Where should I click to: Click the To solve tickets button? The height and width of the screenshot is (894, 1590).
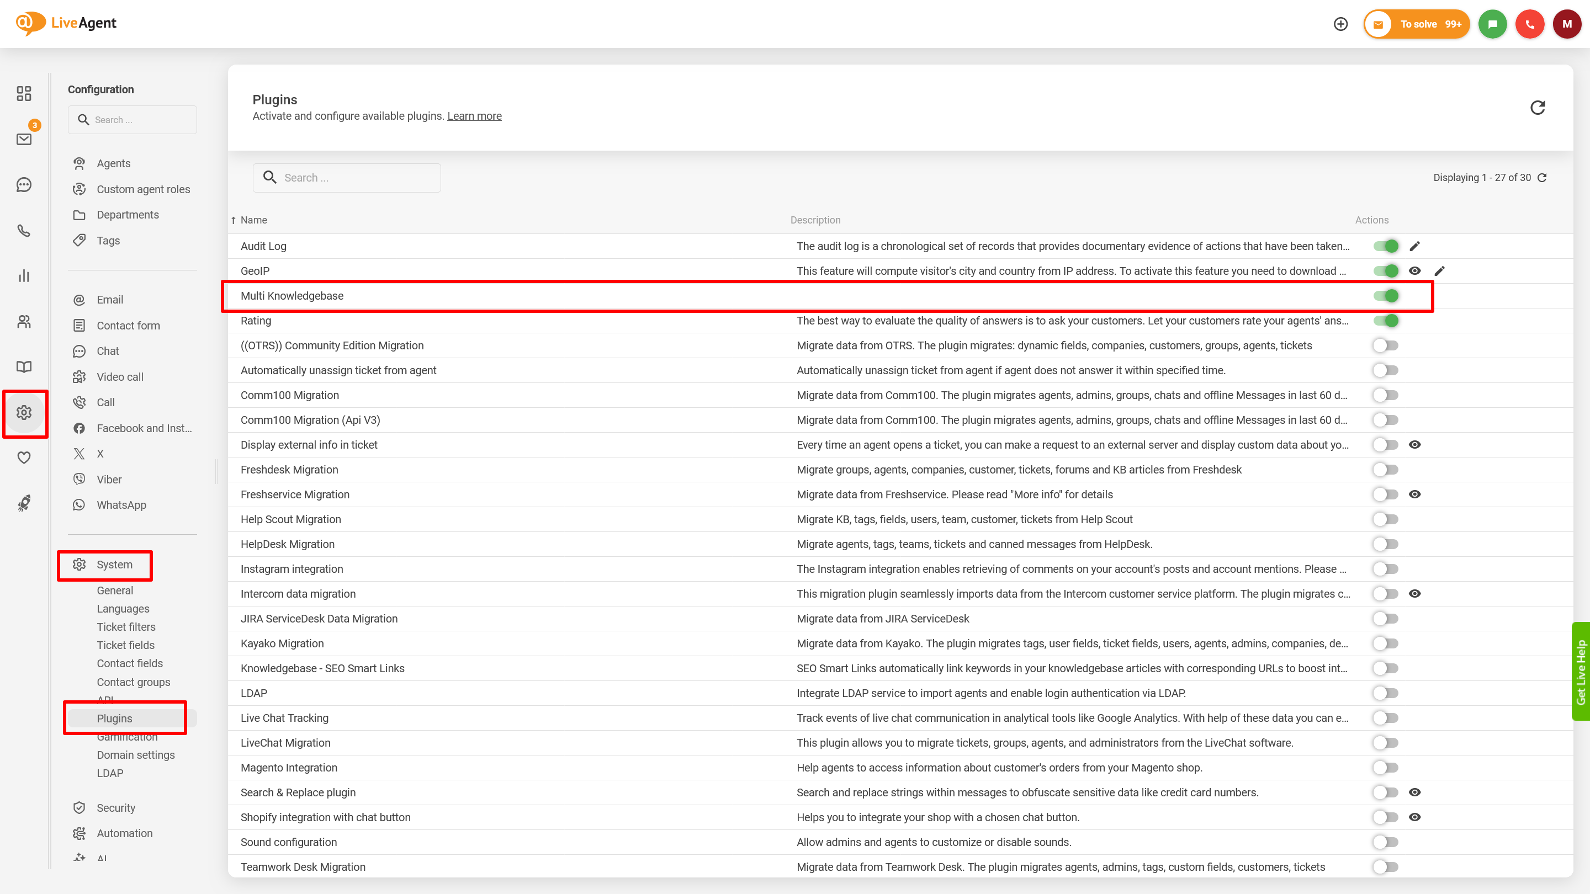1417,24
